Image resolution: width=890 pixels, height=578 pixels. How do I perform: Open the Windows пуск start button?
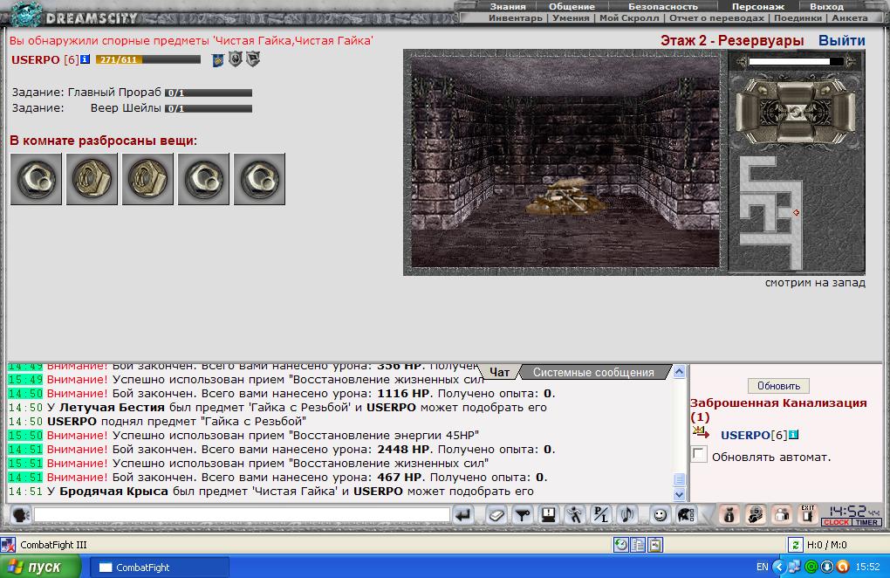click(40, 567)
